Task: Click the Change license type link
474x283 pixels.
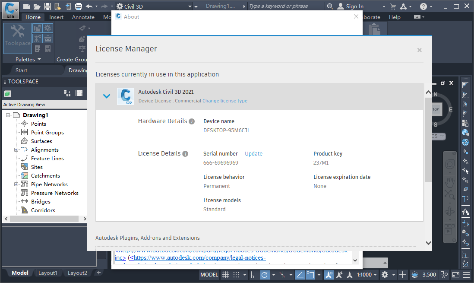Action: (x=224, y=101)
